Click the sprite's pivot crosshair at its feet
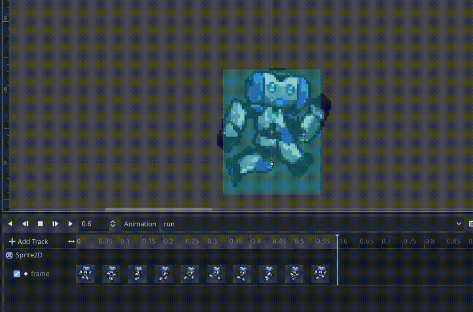Viewport: 473px width, 312px height. [272, 165]
